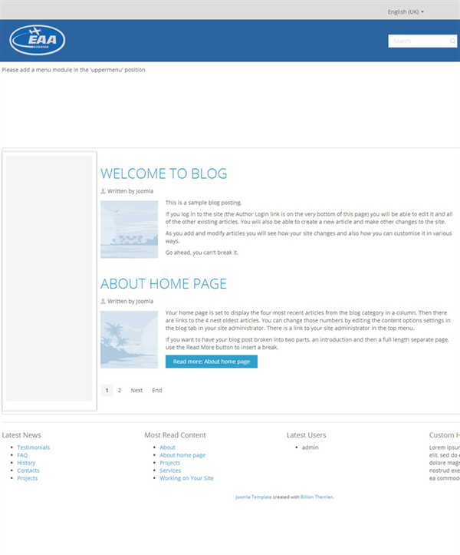Click the EAA Riverside logo
460x555 pixels.
pos(38,40)
